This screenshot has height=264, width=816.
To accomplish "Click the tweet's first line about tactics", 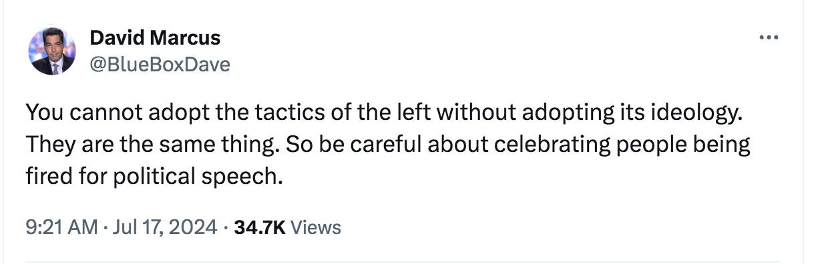I will (x=384, y=114).
